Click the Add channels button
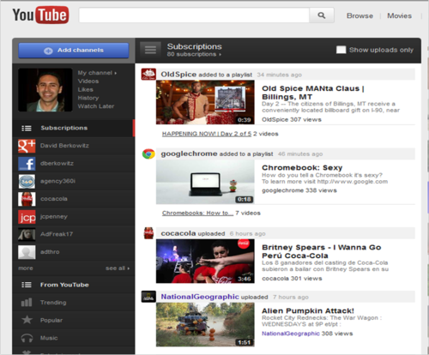The width and height of the screenshot is (429, 355). pos(74,51)
